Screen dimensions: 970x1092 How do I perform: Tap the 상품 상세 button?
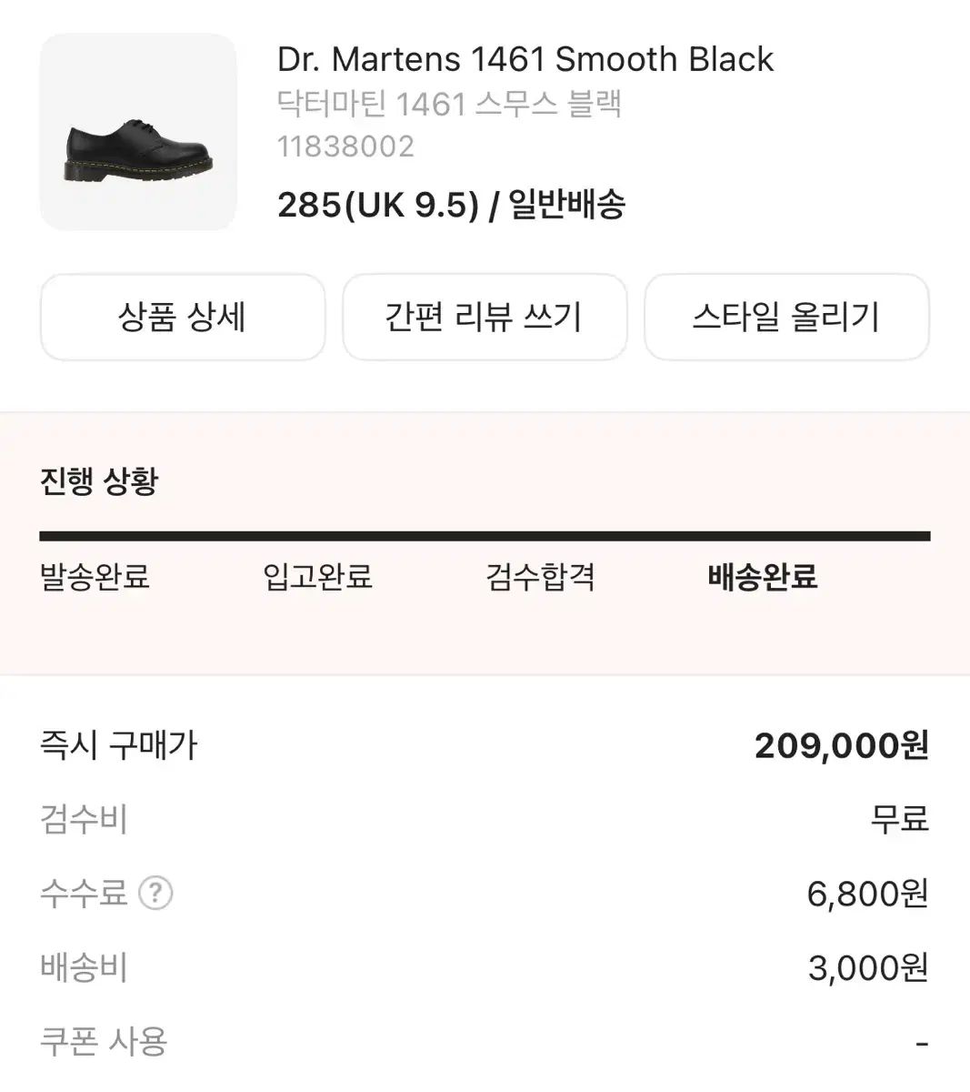(183, 318)
